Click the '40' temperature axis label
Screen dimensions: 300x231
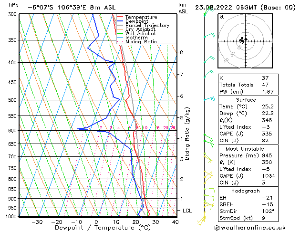pyautogui.click(x=175, y=222)
